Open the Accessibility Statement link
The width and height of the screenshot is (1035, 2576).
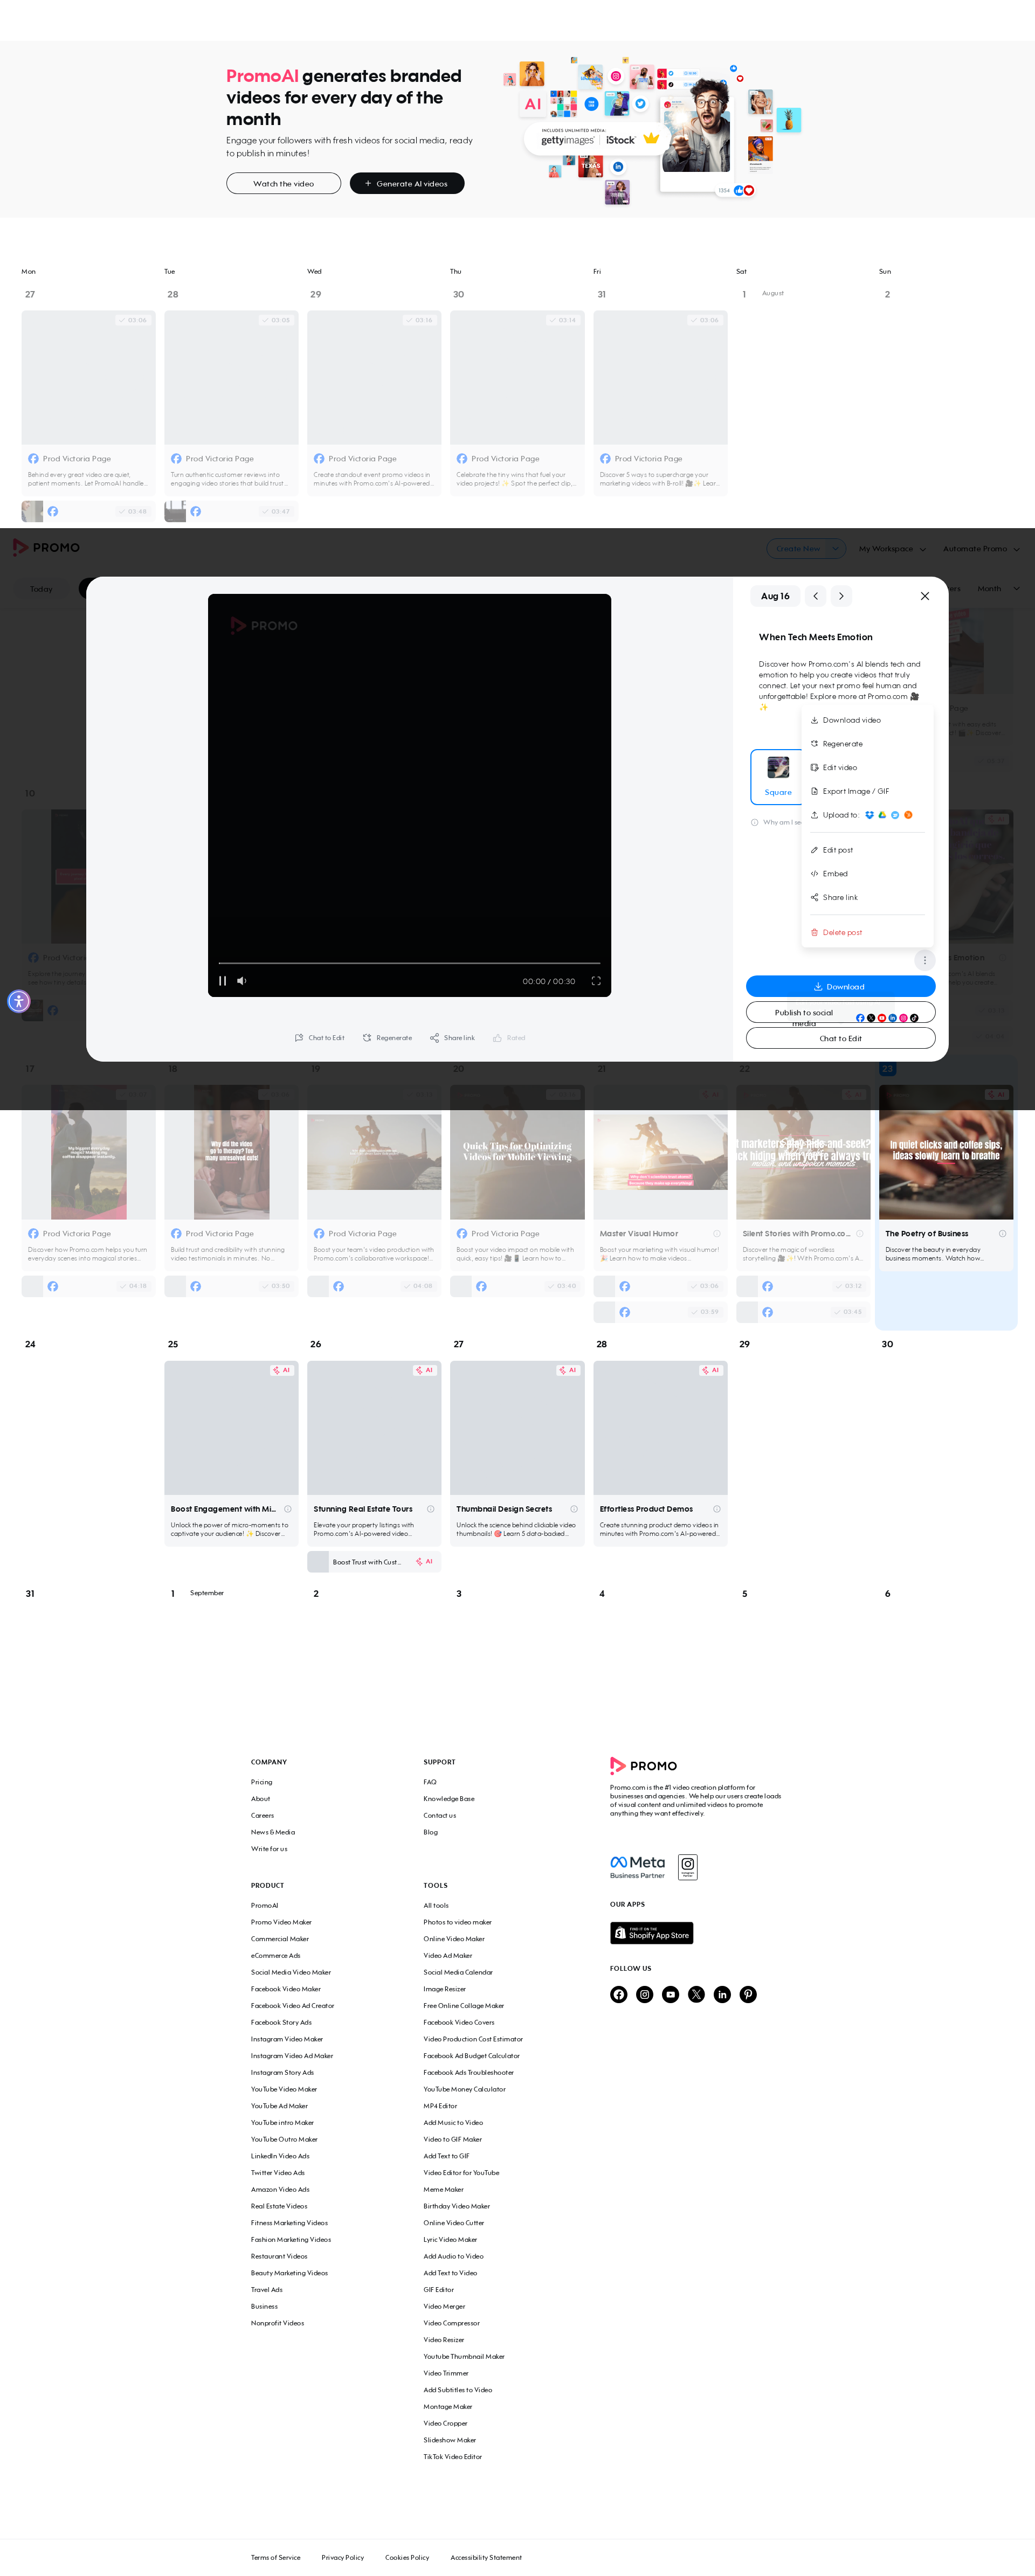tap(486, 2557)
